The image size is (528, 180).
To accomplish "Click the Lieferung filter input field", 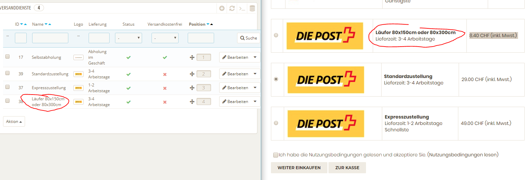I will pos(99,38).
